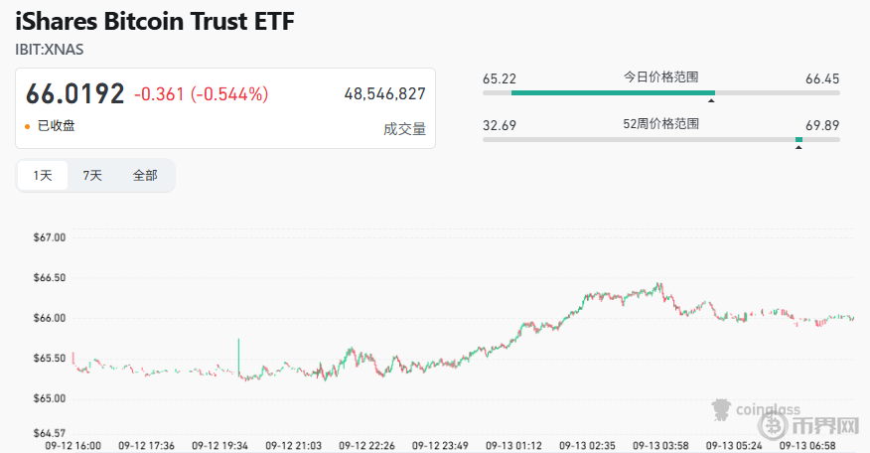This screenshot has width=870, height=453.
Task: Click the tall green candle spike near 19:34
Action: 238,356
